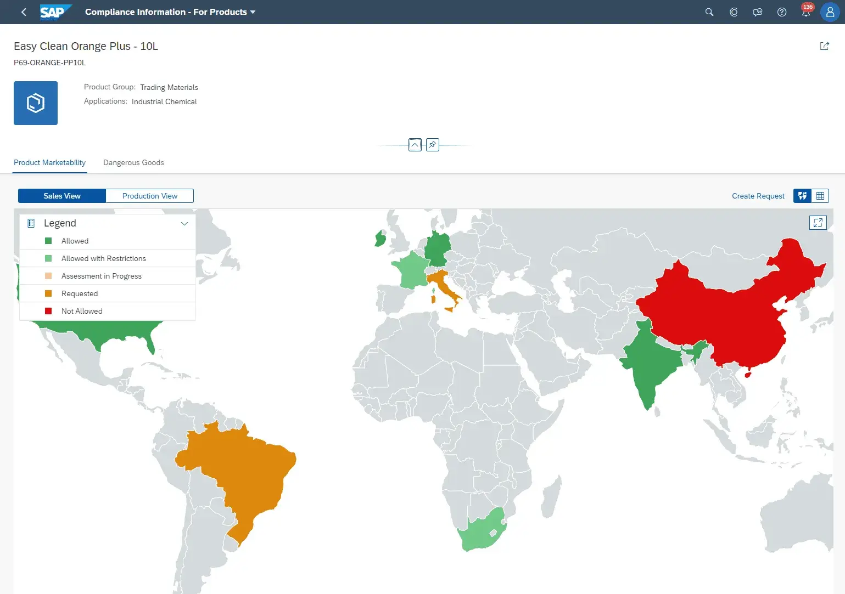Image resolution: width=845 pixels, height=594 pixels.
Task: Open notifications bell showing 136
Action: click(806, 11)
